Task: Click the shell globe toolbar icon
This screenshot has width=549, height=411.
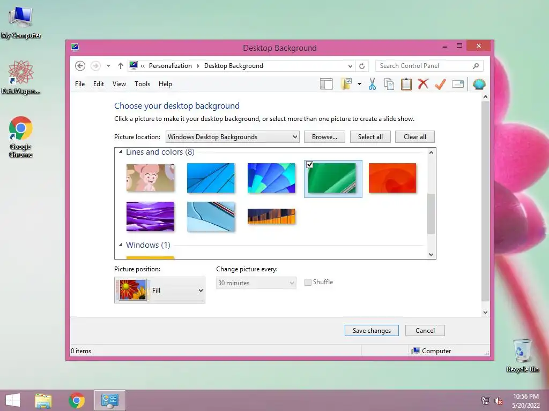Action: (479, 84)
